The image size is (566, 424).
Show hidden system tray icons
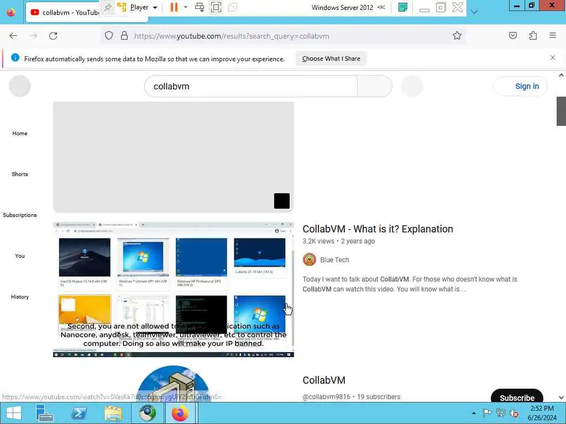click(474, 413)
